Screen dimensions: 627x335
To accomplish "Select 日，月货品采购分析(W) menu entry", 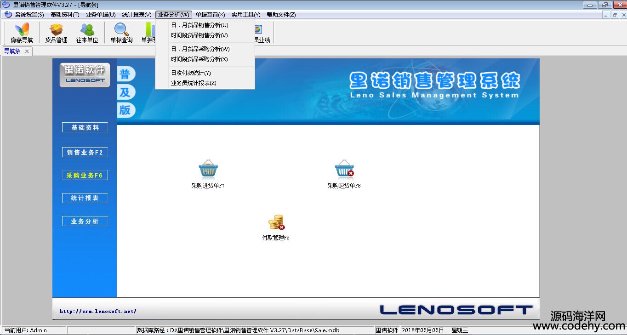I will (205, 49).
